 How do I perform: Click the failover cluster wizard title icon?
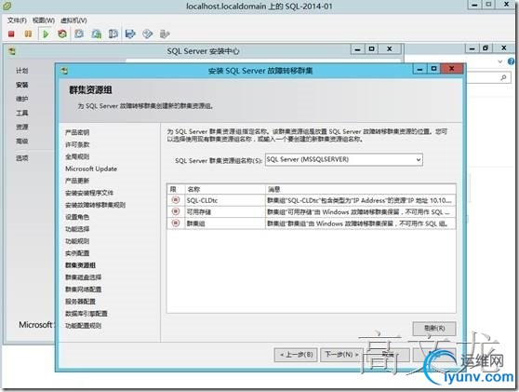pos(64,71)
